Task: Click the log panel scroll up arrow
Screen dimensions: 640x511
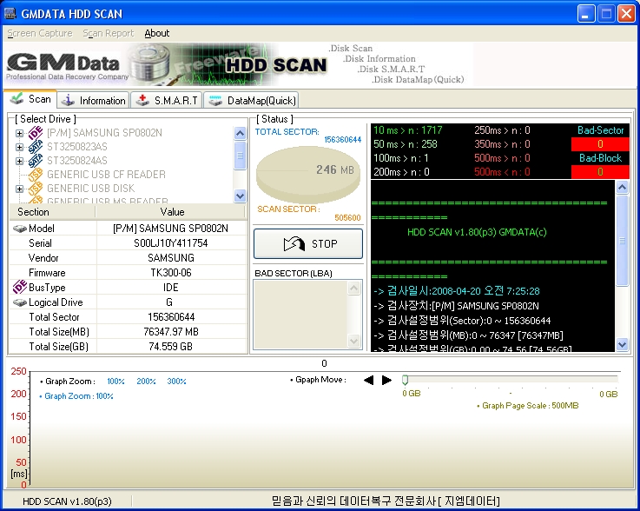Action: (622, 188)
